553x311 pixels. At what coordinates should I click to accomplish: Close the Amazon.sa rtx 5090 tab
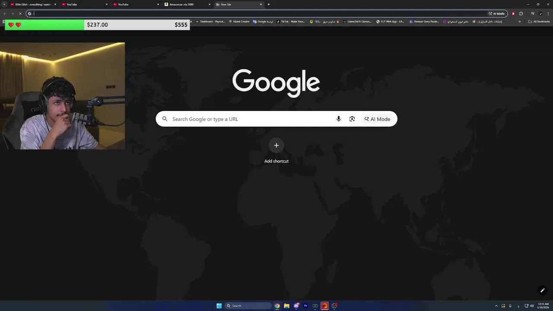pyautogui.click(x=210, y=4)
